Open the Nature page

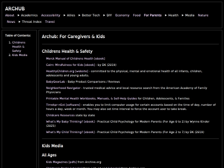(203, 15)
